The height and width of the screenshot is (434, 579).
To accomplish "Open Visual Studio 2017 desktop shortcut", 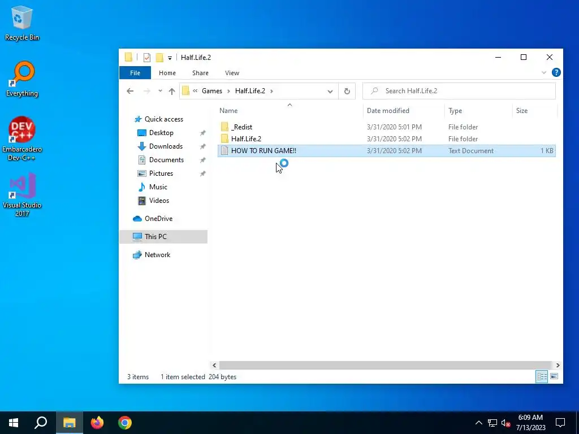I will (22, 195).
